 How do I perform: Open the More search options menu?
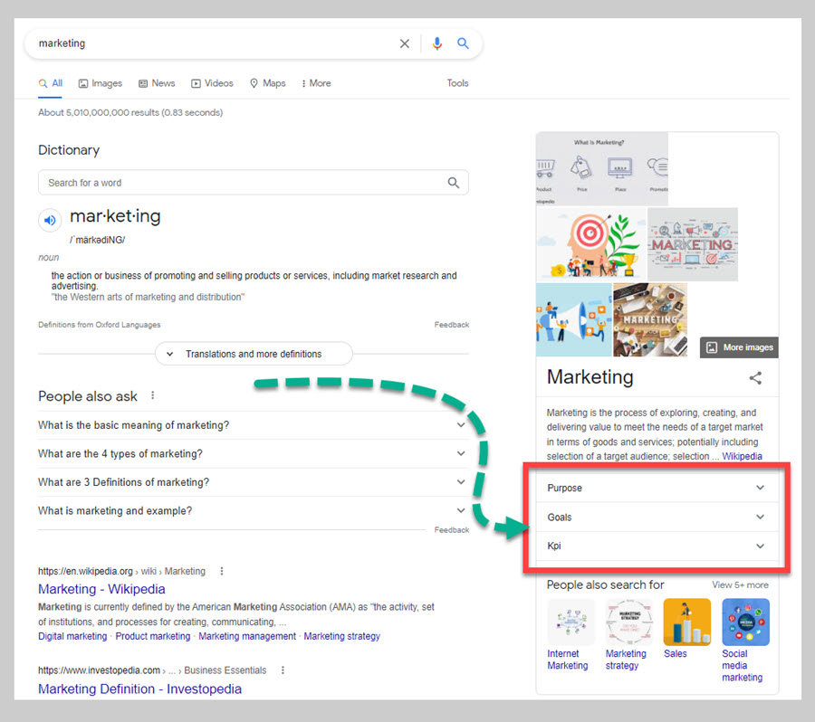point(316,83)
